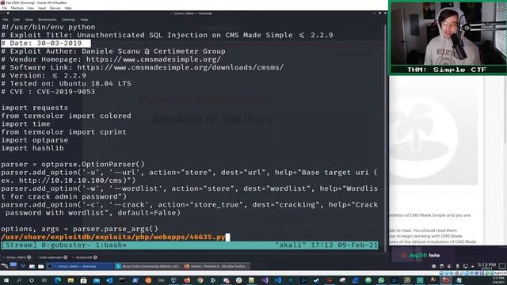Click tmux status window 0:gobuster
The image size is (507, 285).
click(66, 245)
